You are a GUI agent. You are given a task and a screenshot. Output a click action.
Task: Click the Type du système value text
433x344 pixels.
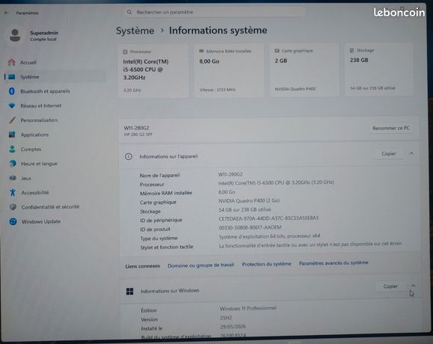point(269,236)
